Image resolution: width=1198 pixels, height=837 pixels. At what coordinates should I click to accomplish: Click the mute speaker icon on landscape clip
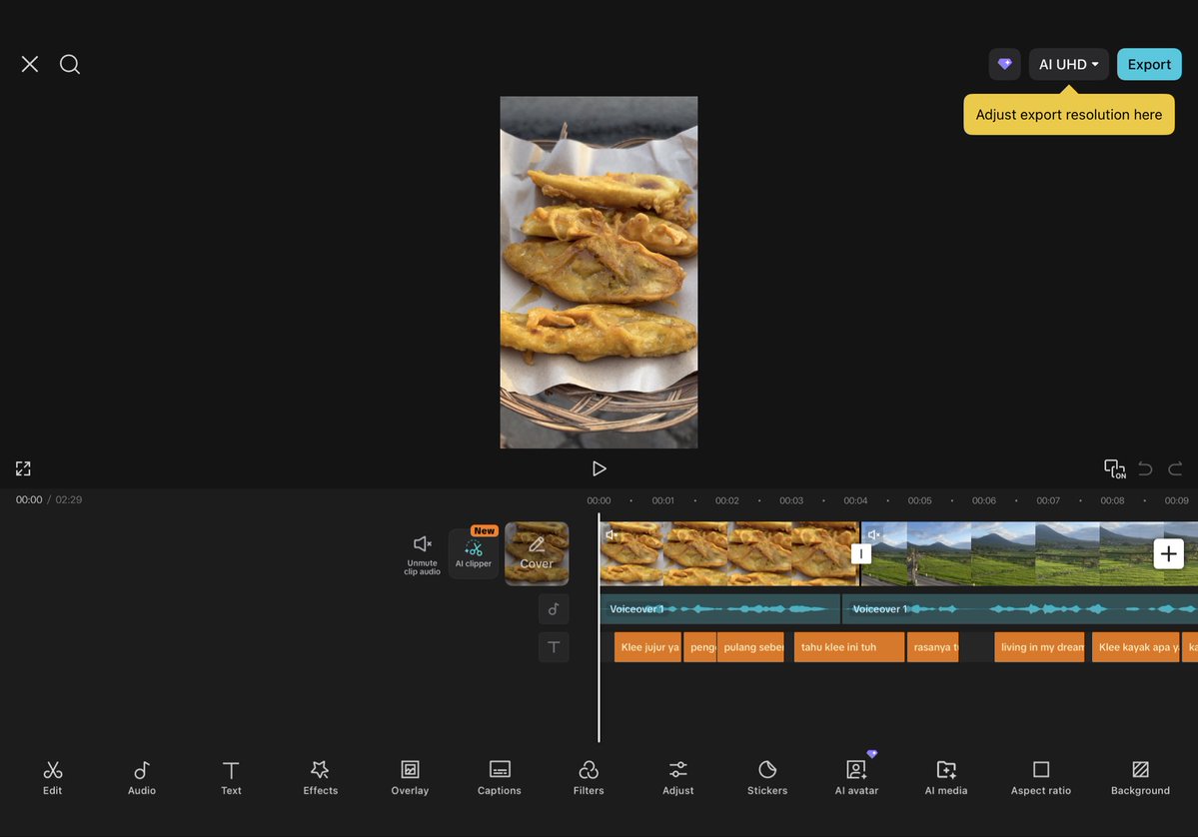[x=873, y=534]
